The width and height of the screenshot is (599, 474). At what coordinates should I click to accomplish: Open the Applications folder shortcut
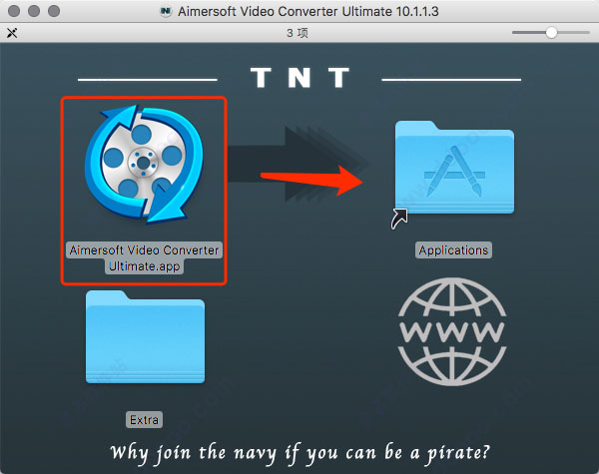[x=454, y=168]
